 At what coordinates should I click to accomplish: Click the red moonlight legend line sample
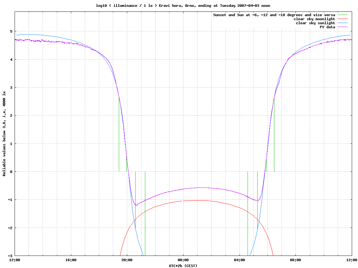[342, 19]
